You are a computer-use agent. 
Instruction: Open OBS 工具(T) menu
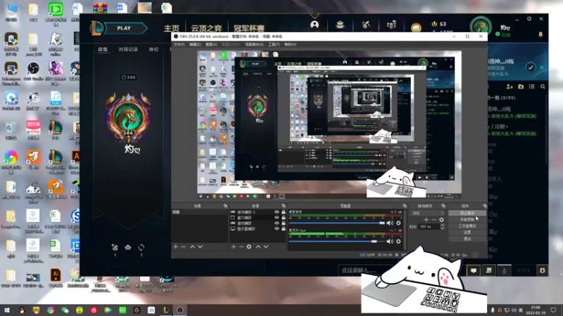pyautogui.click(x=274, y=44)
